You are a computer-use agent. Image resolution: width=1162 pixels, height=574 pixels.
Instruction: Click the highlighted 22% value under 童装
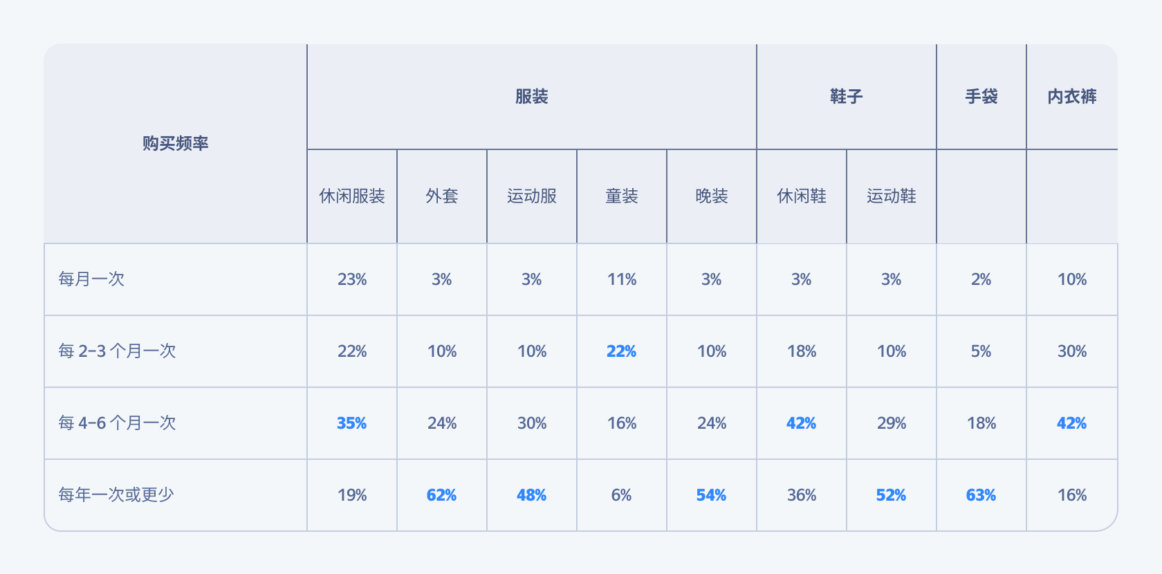(621, 351)
